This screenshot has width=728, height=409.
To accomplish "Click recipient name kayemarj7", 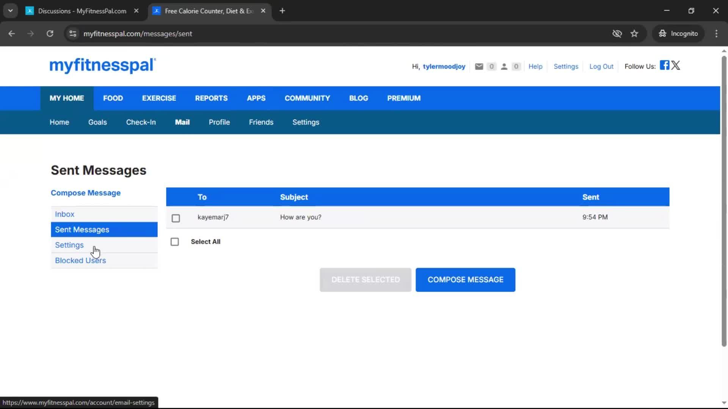I will tap(213, 217).
